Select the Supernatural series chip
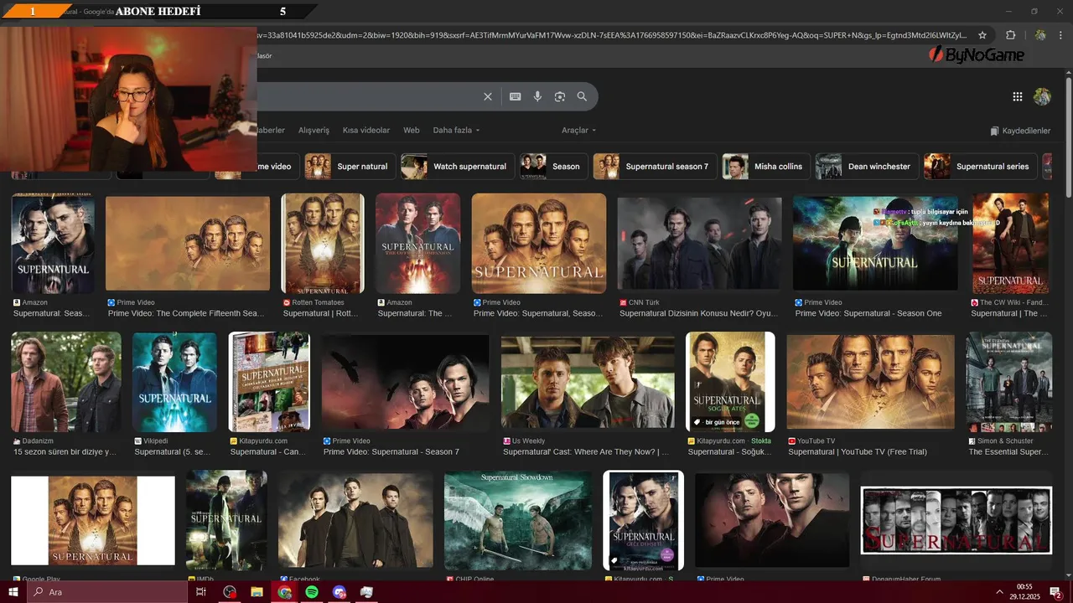This screenshot has height=603, width=1073. [980, 166]
